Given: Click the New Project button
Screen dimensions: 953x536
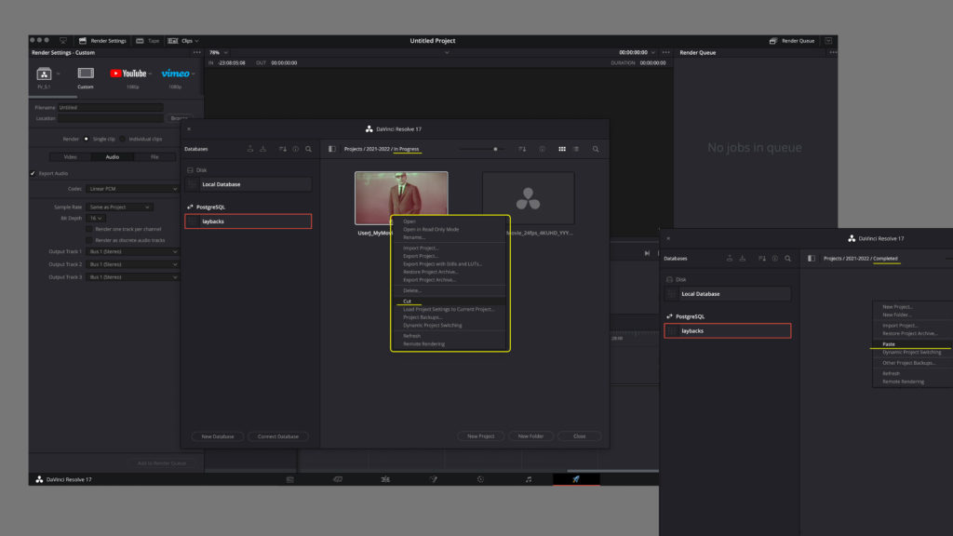Looking at the screenshot, I should pyautogui.click(x=481, y=436).
